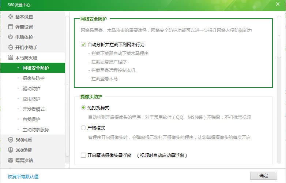Click the 隔离沙箱 box icon
This screenshot has width=286, height=183.
(11, 160)
